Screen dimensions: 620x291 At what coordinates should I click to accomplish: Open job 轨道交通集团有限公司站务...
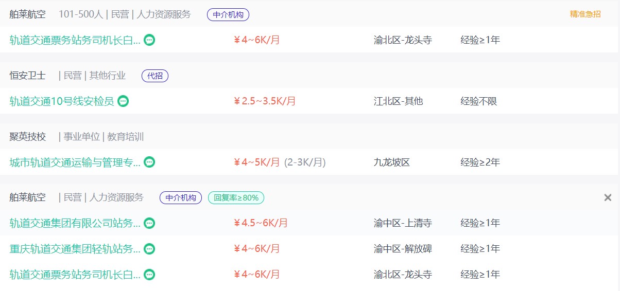75,223
